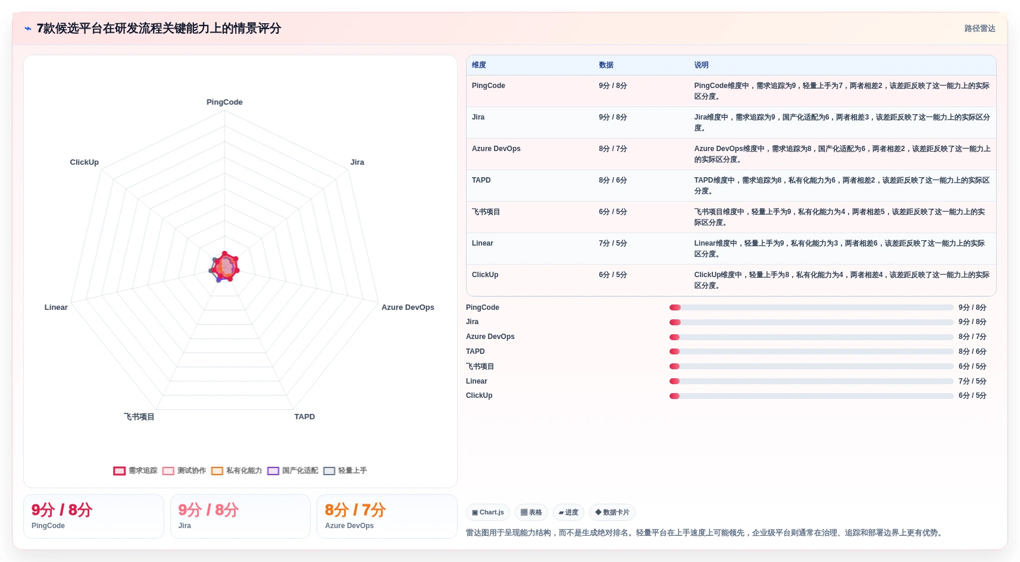The width and height of the screenshot is (1020, 562).
Task: Click the Linear progress bar
Action: coord(811,381)
